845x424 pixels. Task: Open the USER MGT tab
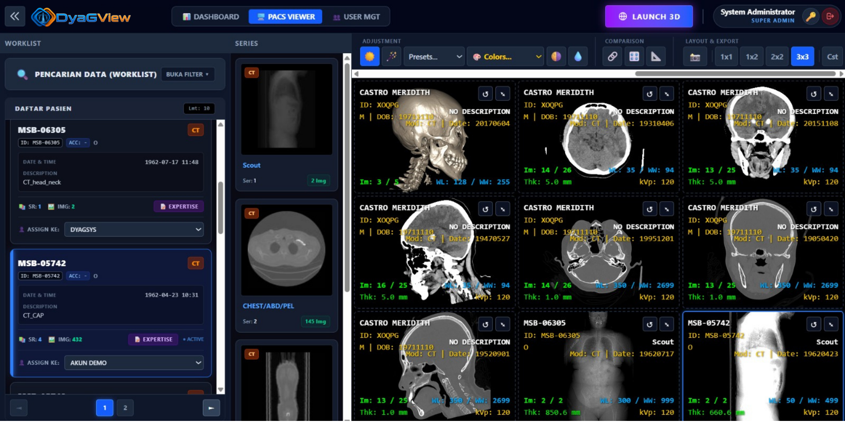(356, 17)
